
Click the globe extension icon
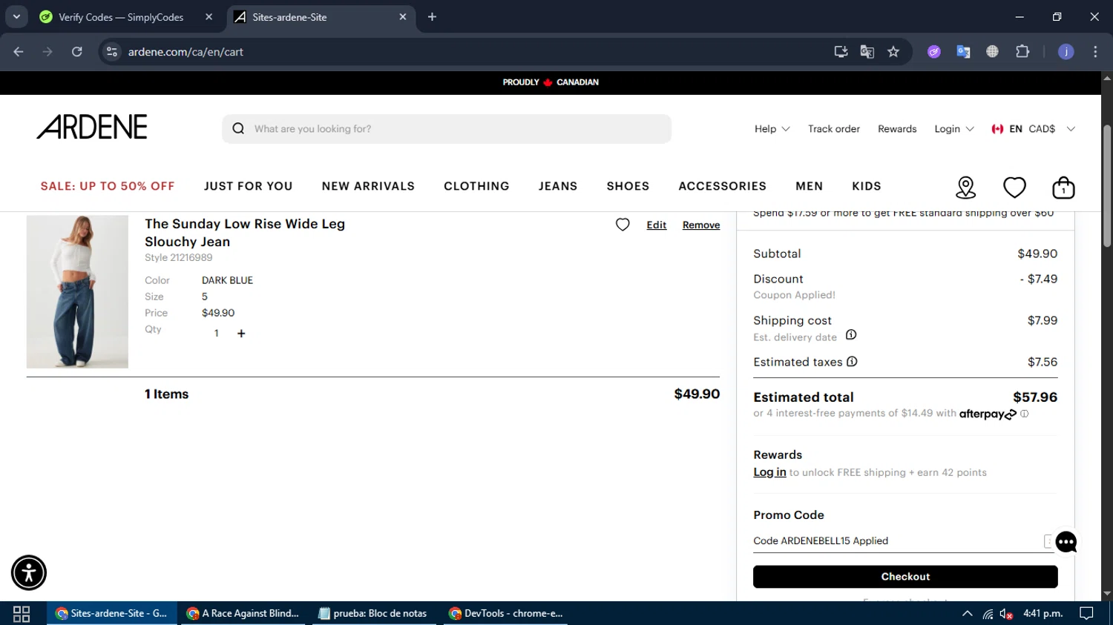[x=992, y=52]
